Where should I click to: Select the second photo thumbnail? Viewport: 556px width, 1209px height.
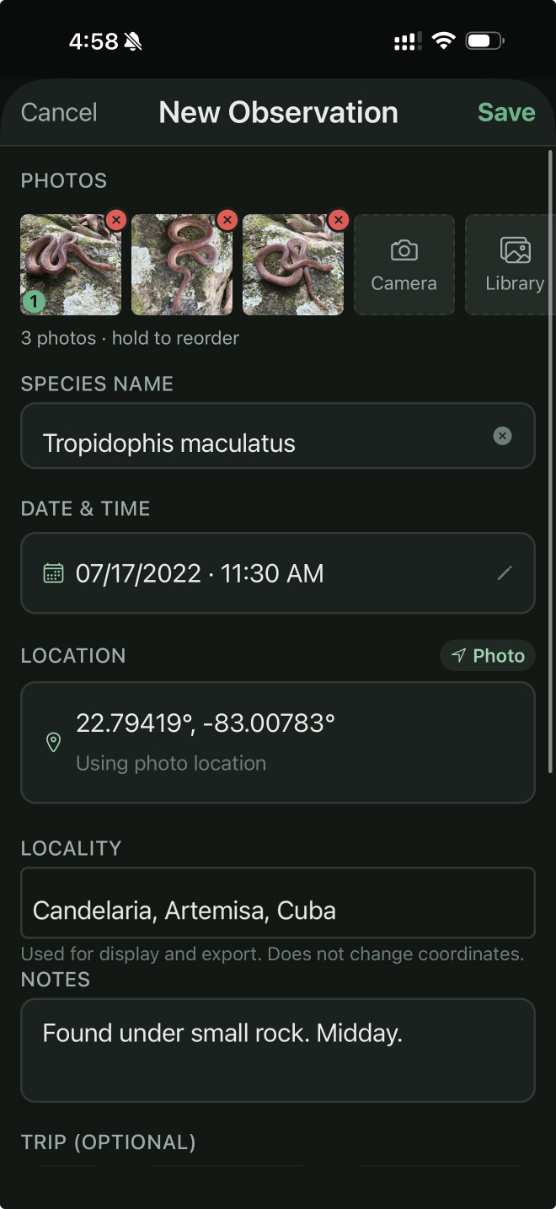[182, 266]
